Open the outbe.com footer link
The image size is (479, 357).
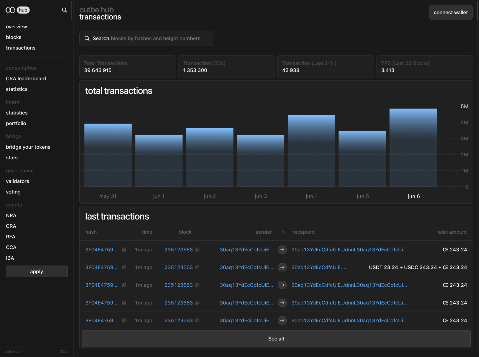point(14,351)
